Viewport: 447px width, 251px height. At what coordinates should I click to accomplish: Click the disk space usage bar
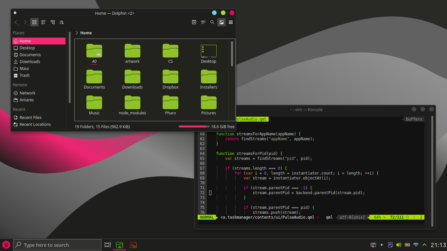(x=194, y=126)
